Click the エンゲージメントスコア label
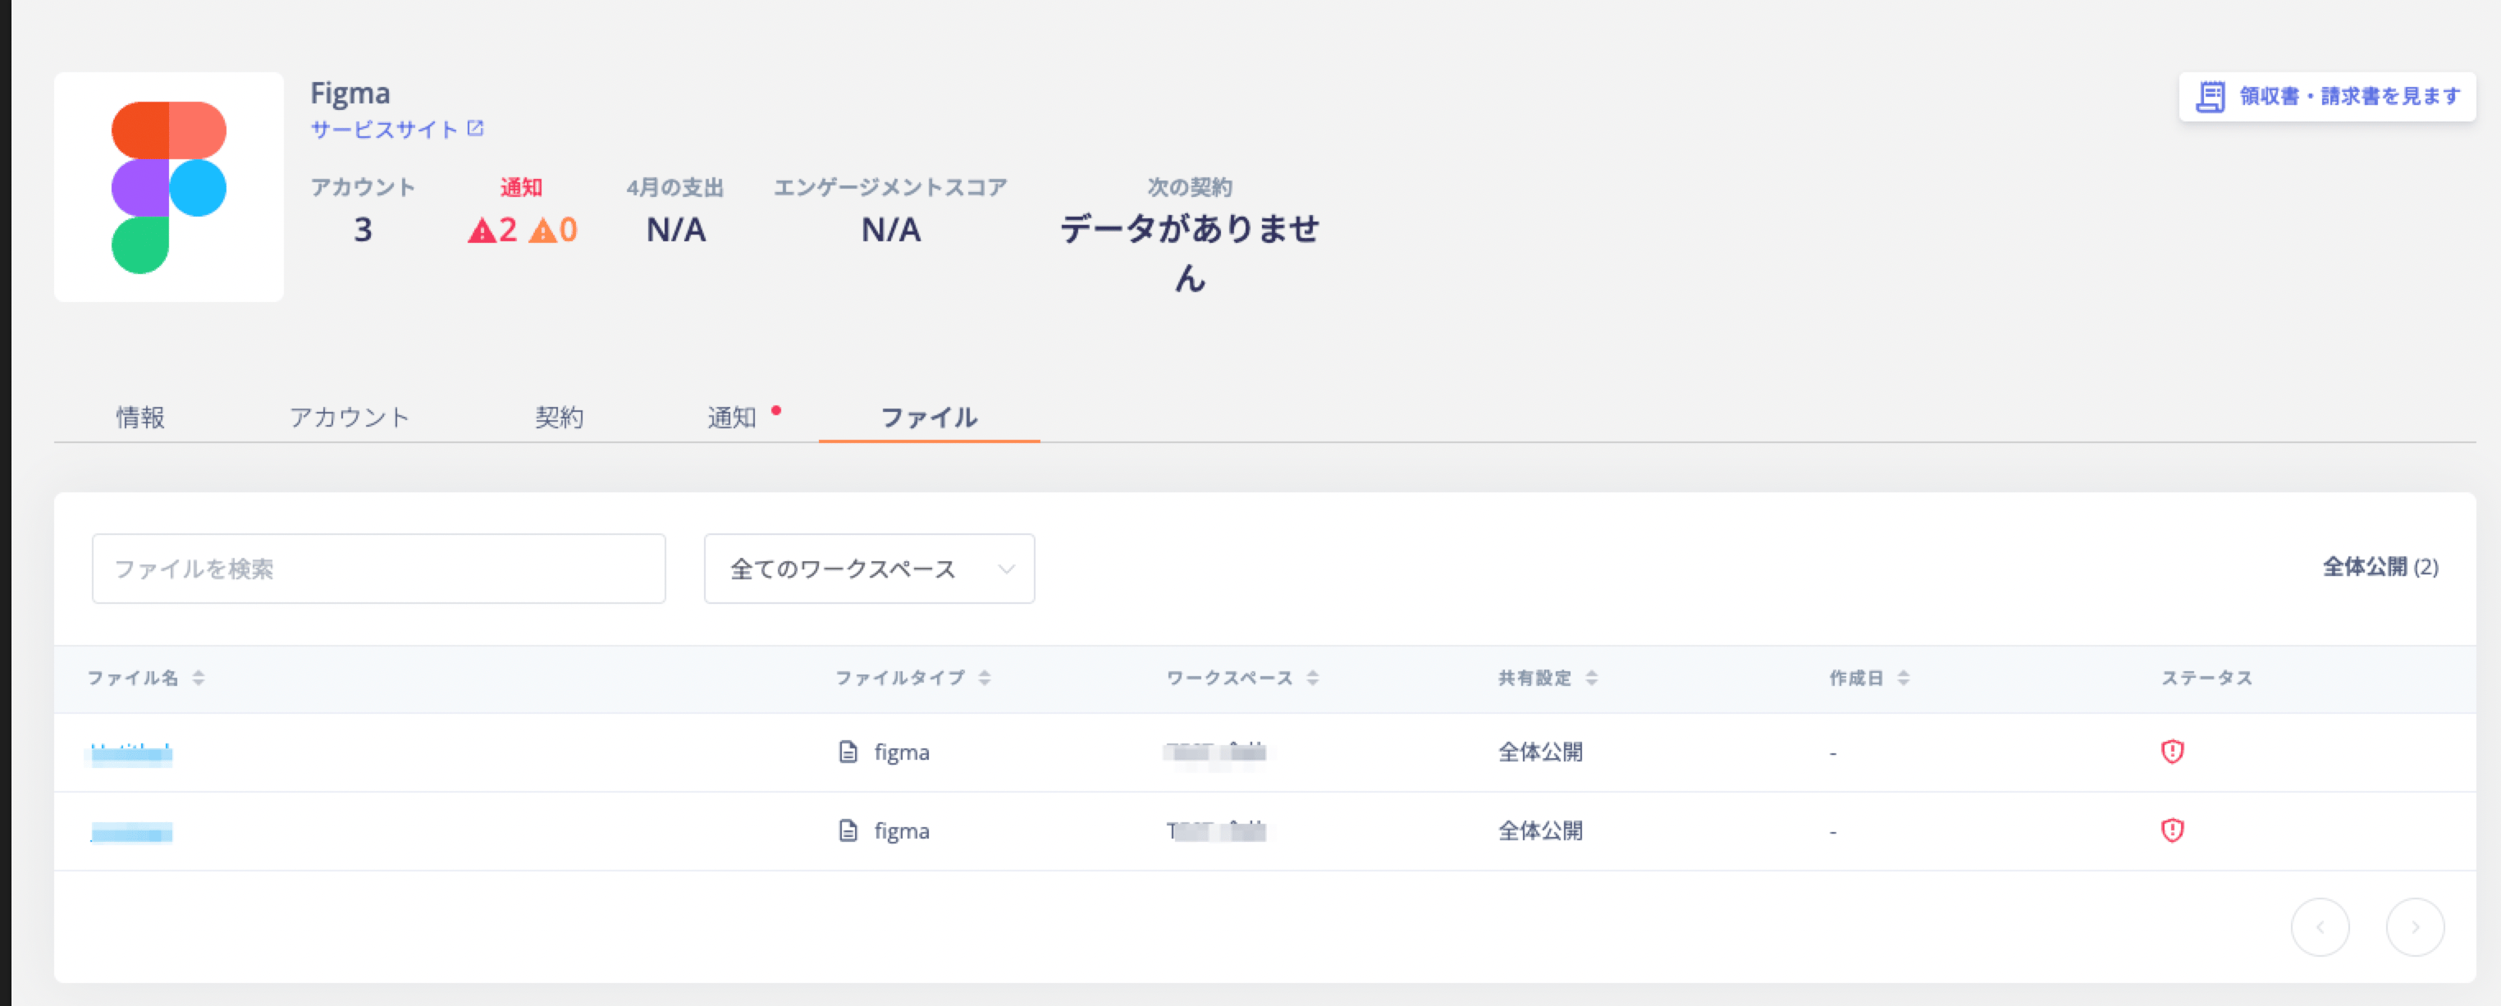 coord(890,187)
